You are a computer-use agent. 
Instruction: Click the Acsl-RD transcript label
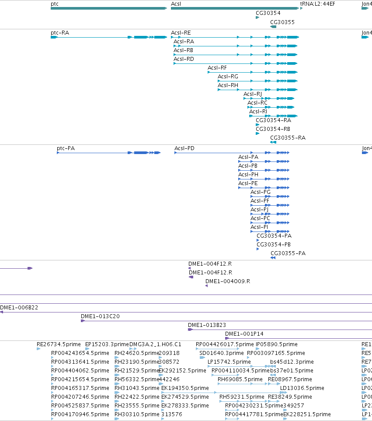[184, 59]
